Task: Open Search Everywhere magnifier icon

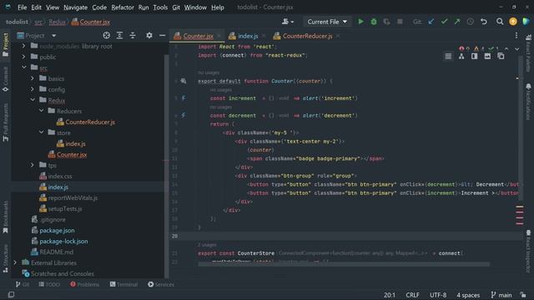Action: click(500, 22)
